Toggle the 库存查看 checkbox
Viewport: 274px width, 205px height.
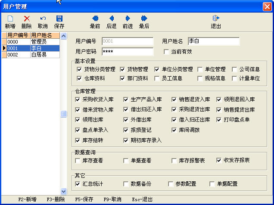pyautogui.click(x=78, y=160)
